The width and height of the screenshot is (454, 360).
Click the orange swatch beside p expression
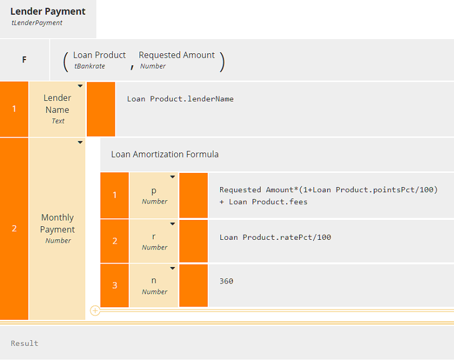point(194,195)
